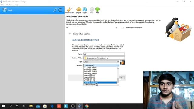194x109 pixels.
Task: Click the Export appliance icon
Action: [85, 10]
